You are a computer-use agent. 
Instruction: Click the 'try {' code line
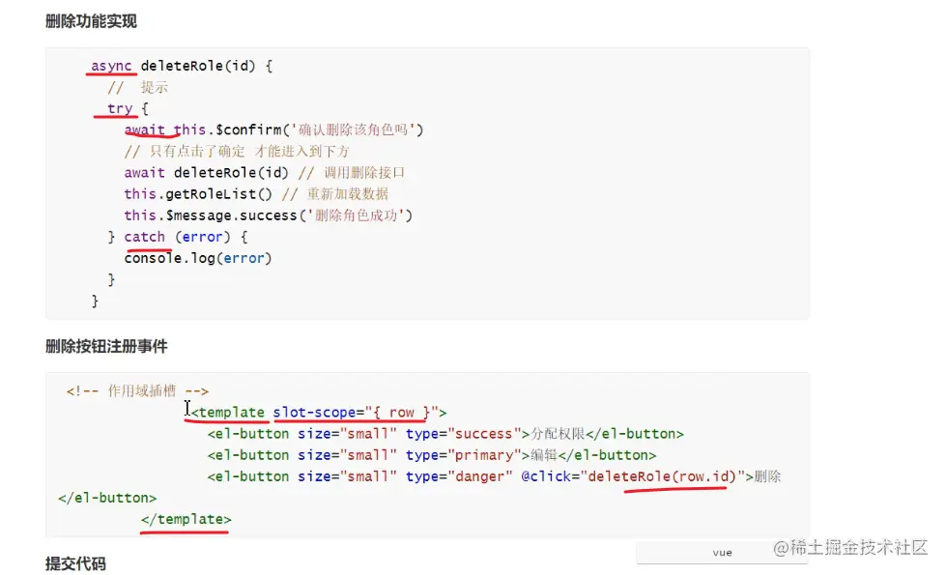(x=128, y=108)
